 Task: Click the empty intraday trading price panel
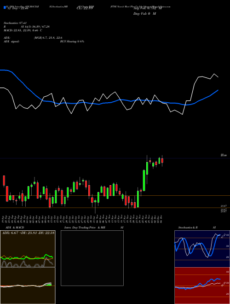(x=92, y=258)
